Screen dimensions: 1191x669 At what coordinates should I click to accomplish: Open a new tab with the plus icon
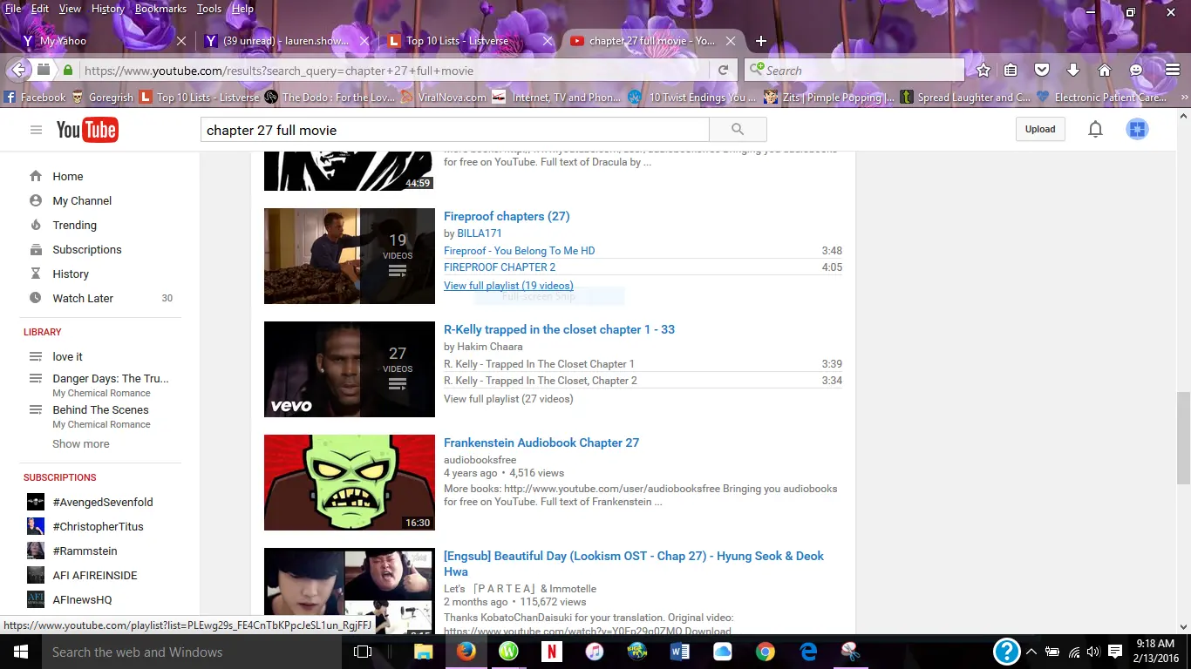(x=761, y=41)
